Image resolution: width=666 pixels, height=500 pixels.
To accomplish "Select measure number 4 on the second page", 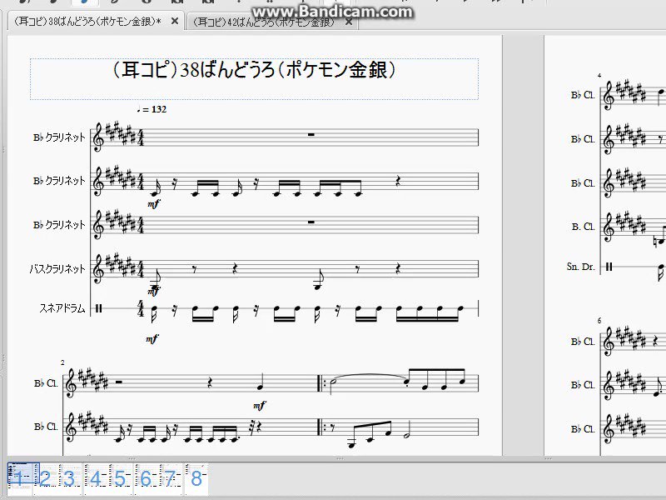I will point(599,76).
